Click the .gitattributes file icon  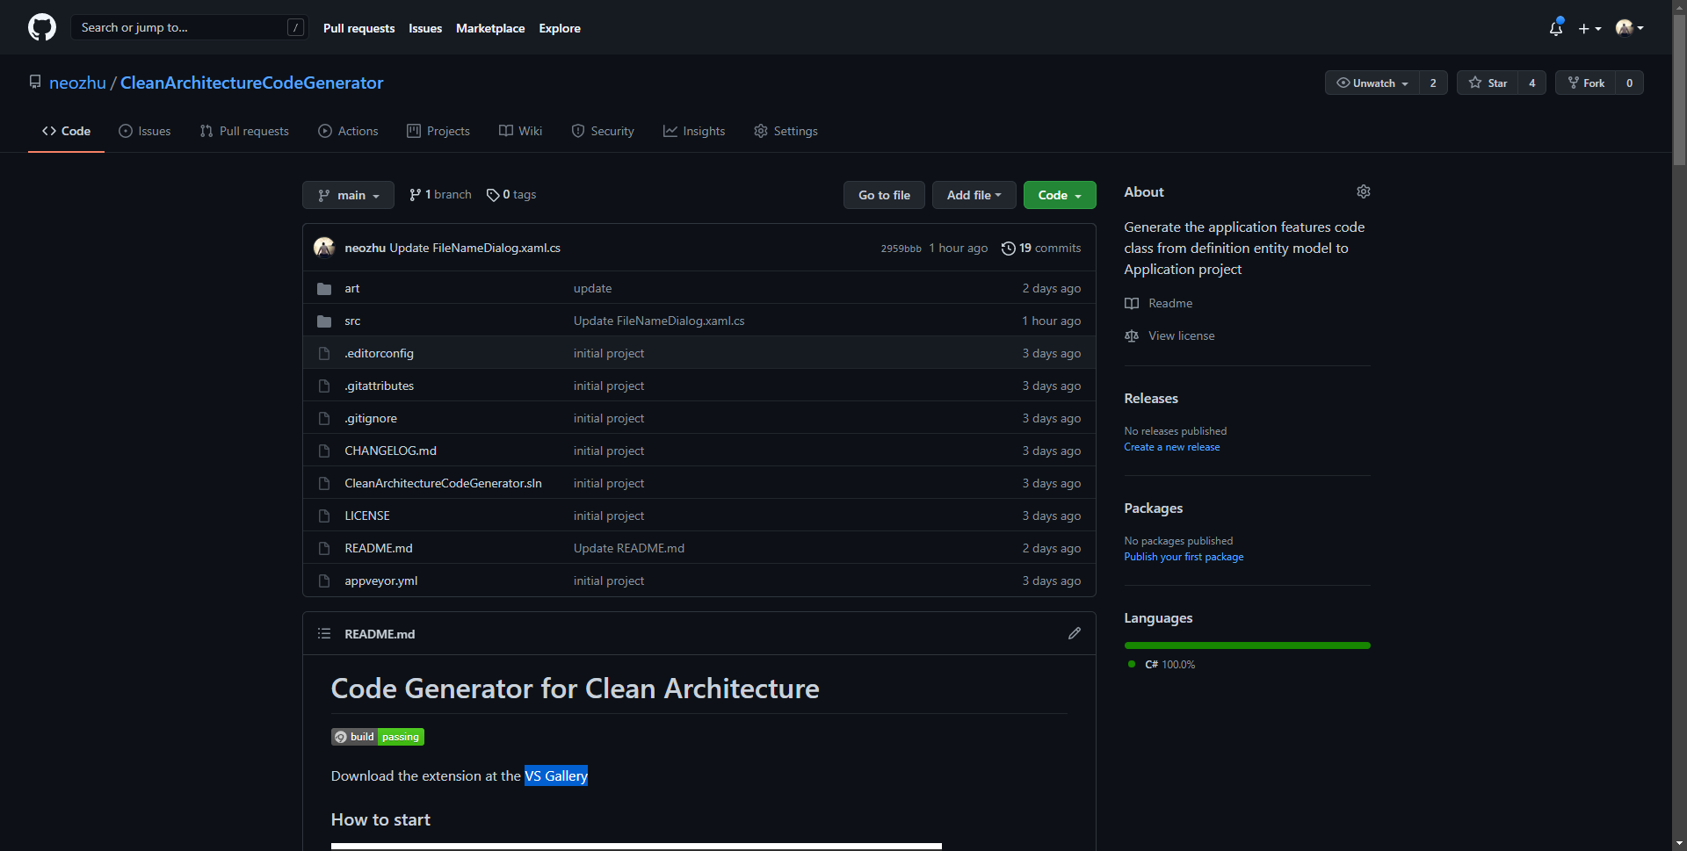click(324, 386)
